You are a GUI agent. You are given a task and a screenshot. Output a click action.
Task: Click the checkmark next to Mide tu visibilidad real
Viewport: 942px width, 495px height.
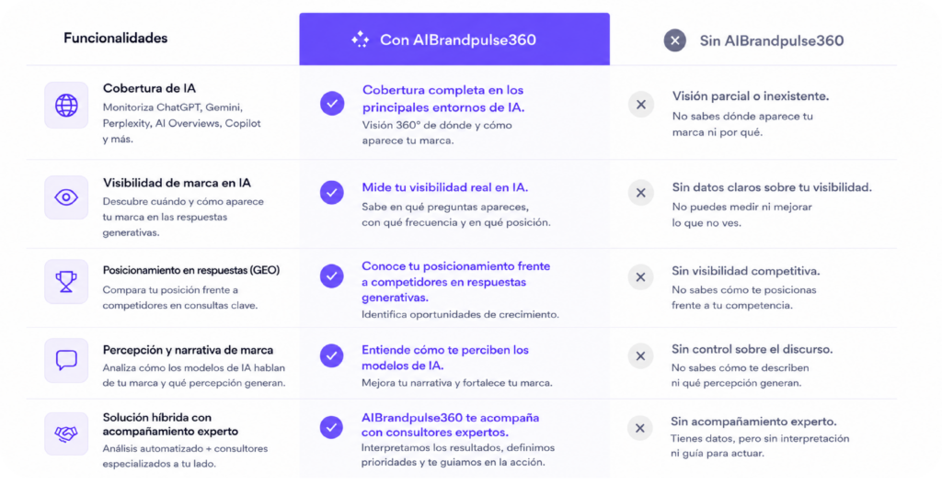coord(331,193)
